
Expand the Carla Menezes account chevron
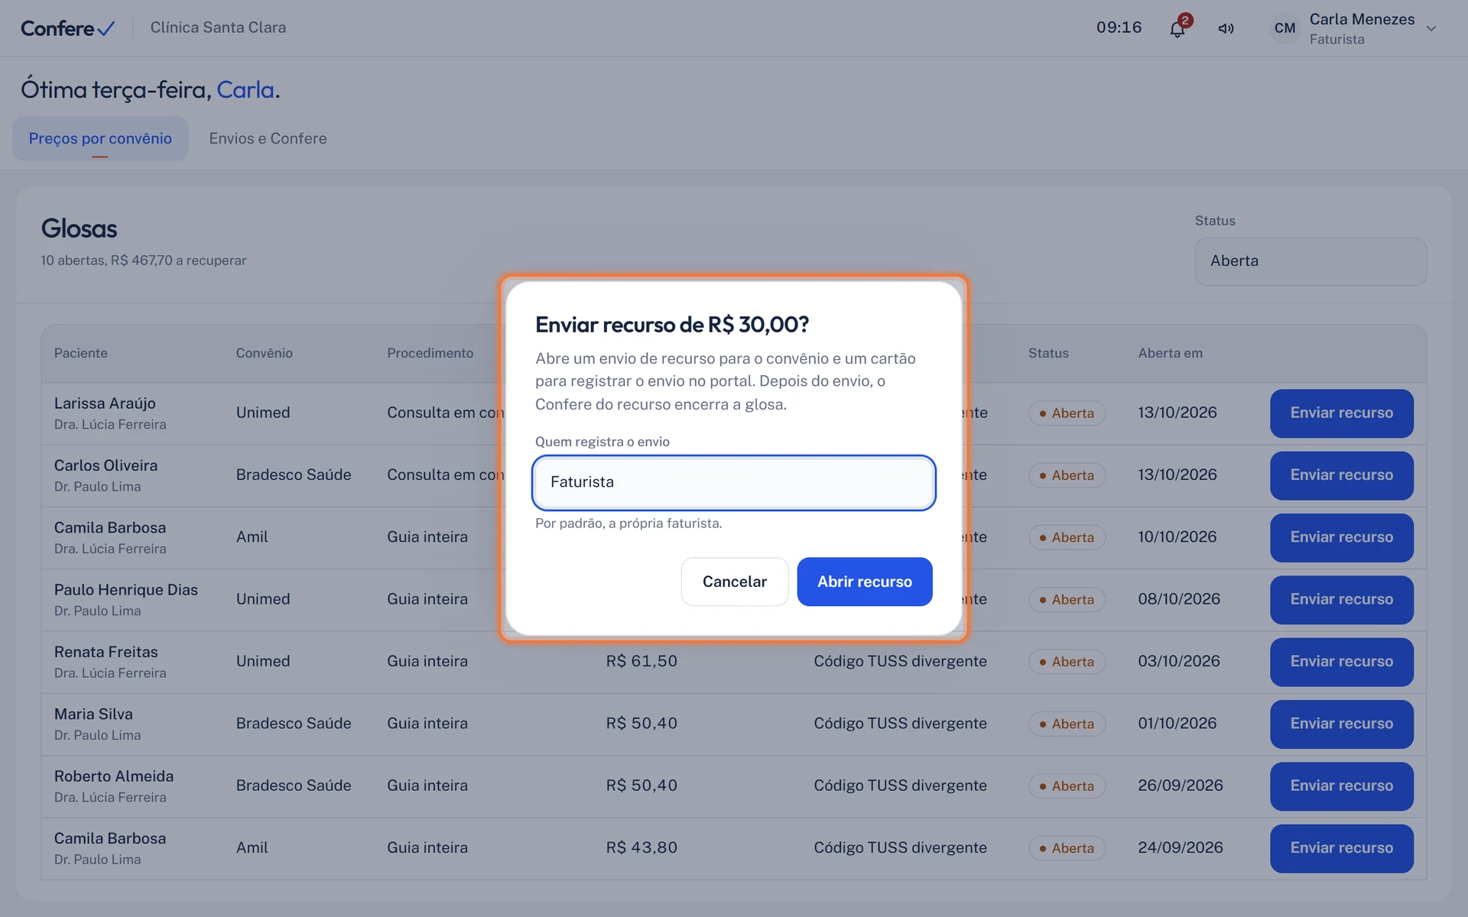(x=1431, y=28)
